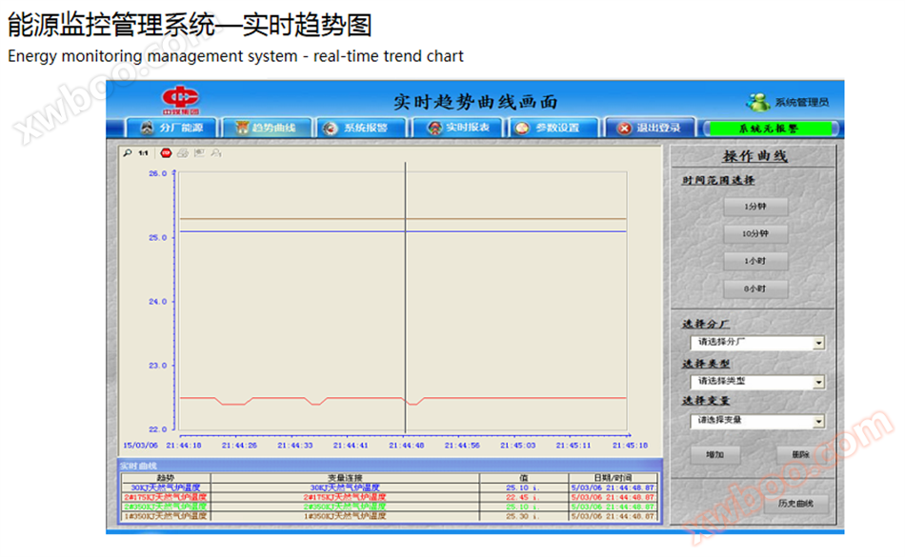Click the 增加 add button

[x=714, y=454]
